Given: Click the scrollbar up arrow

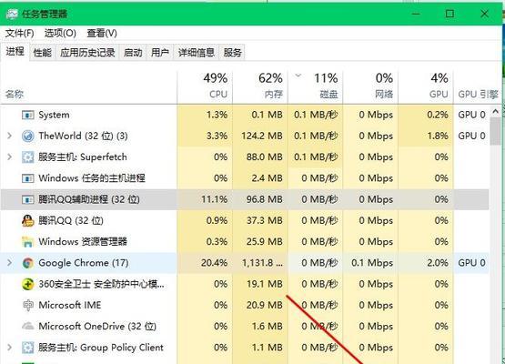Looking at the screenshot, I should coord(496,112).
